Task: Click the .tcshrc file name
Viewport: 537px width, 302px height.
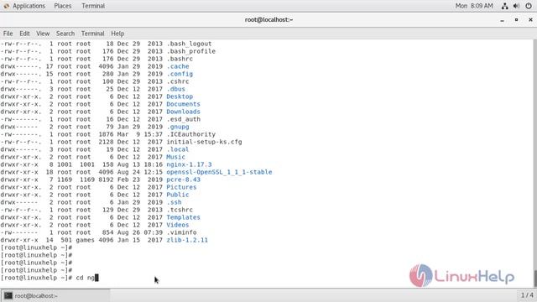Action: 180,210
